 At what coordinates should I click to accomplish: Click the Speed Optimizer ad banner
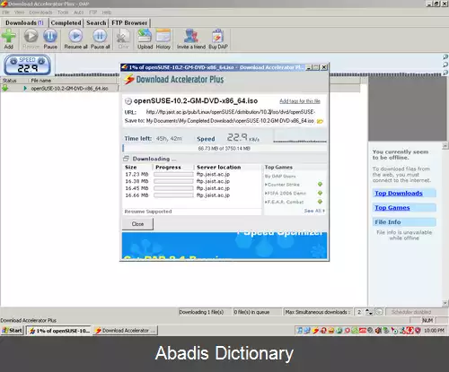pyautogui.click(x=224, y=245)
